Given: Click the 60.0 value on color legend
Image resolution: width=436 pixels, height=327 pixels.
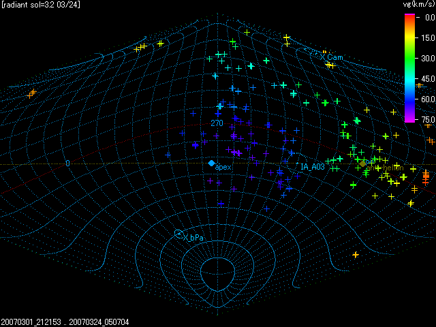Looking at the screenshot, I should [429, 99].
